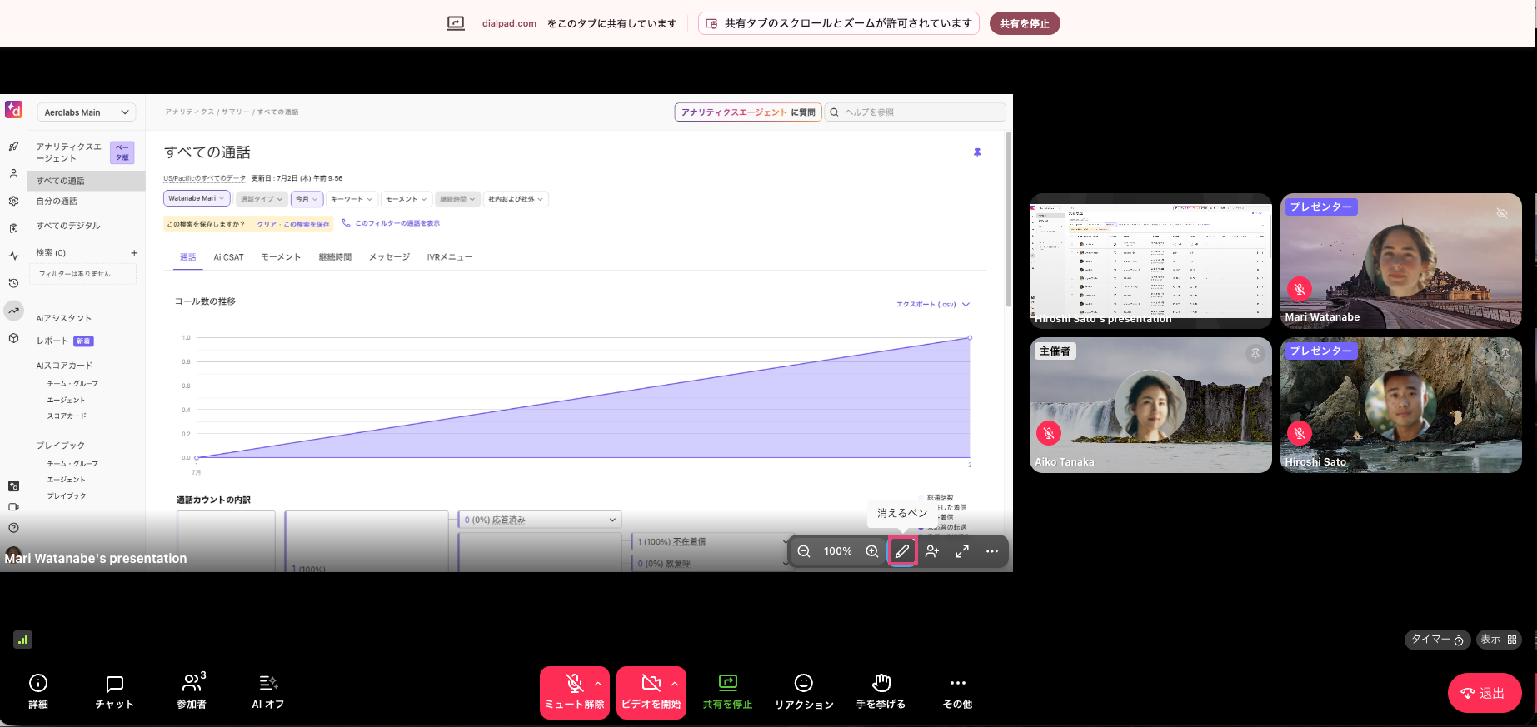
Task: Zoom out the shared presentation view
Action: pyautogui.click(x=804, y=551)
